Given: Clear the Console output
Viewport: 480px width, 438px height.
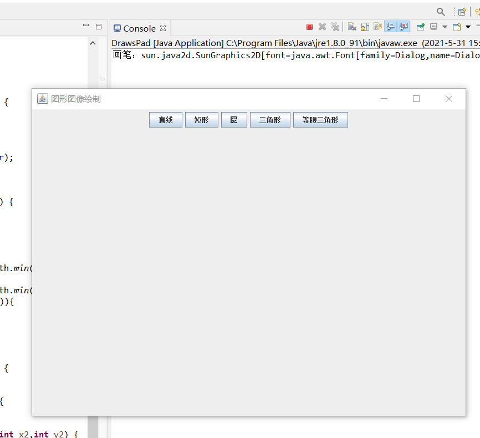Looking at the screenshot, I should tap(352, 27).
